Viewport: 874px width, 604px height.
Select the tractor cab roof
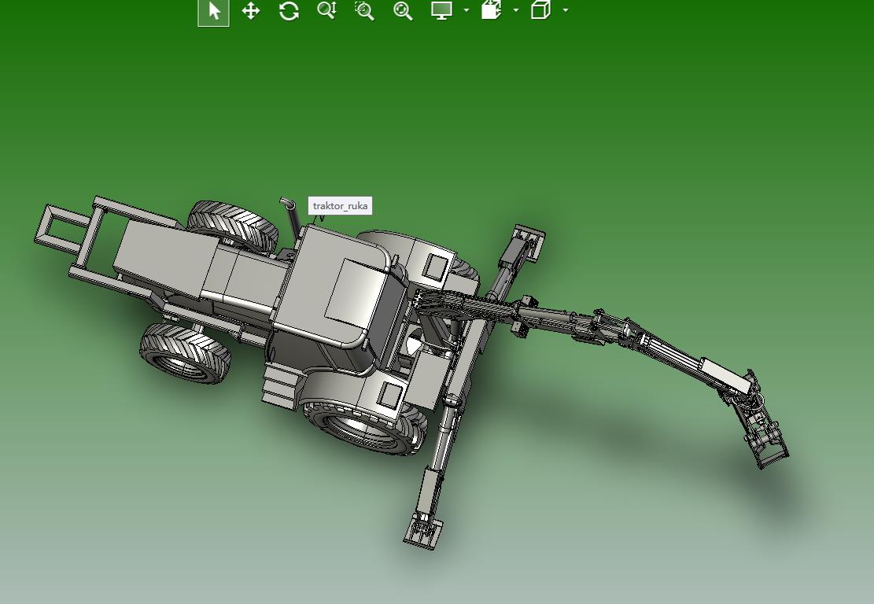coord(350,289)
